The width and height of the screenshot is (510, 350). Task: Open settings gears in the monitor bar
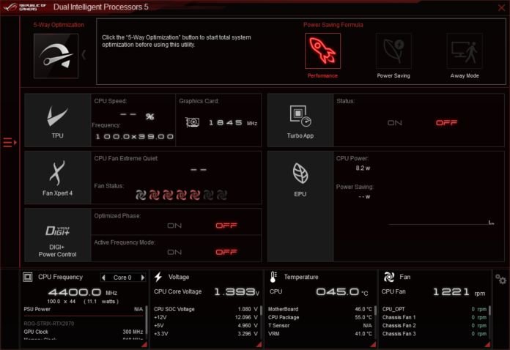(x=500, y=279)
